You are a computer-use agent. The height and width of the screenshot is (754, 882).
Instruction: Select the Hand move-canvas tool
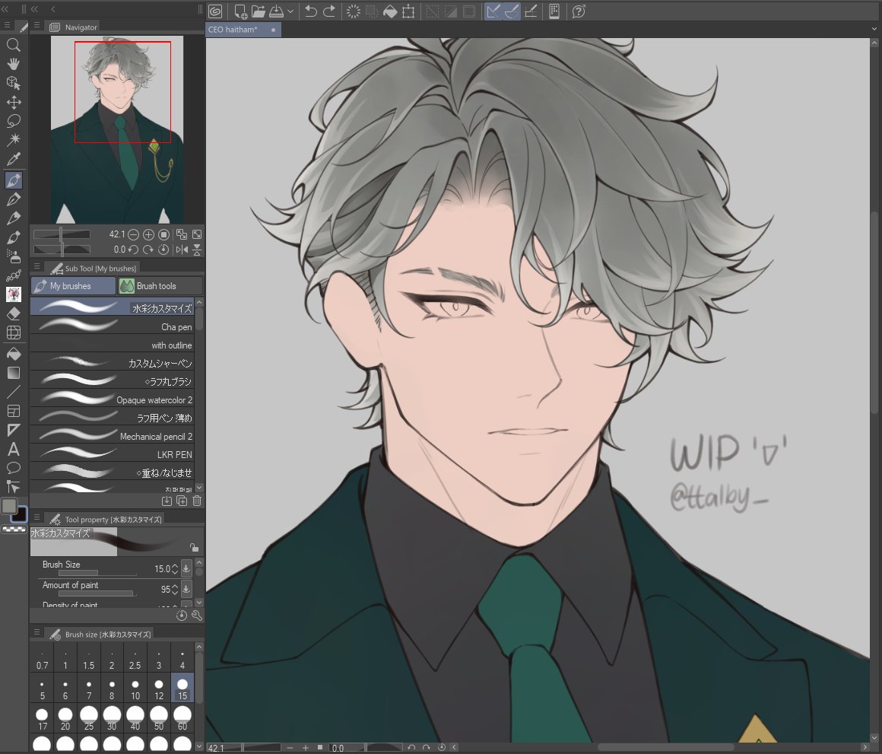coord(14,64)
